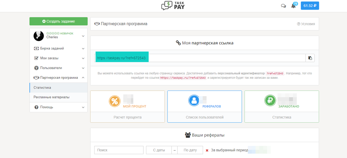Expand chevron next to Пользователи
The height and width of the screenshot is (158, 347).
click(x=83, y=68)
